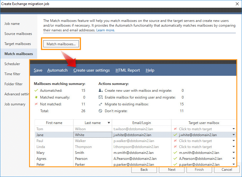The height and width of the screenshot is (177, 242).
Task: Open target dropdown for Peter Parker row
Action: point(234,164)
